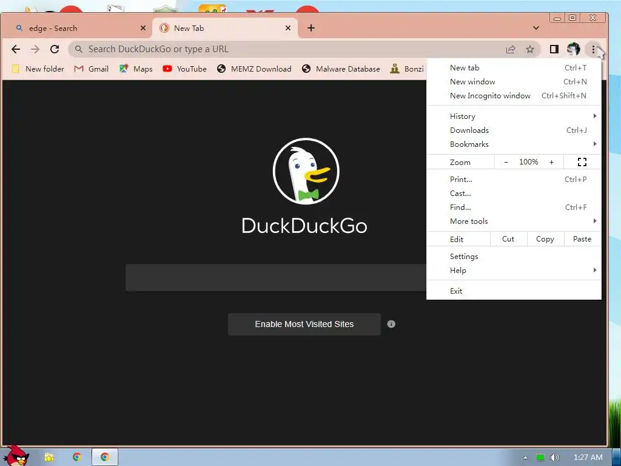
Task: Click the volume speaker tray icon
Action: 554,458
